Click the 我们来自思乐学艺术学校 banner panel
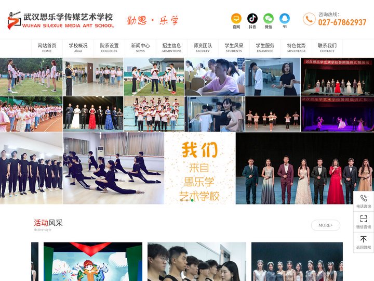Viewport: 374px width, 281px height. click(x=200, y=168)
